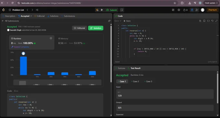Open browser extensions puzzle icon
Screen dimensions: 220x118
coord(182,3)
